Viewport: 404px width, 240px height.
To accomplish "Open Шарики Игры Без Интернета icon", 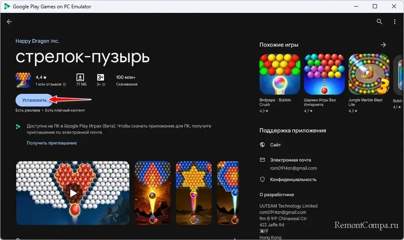I will point(324,74).
